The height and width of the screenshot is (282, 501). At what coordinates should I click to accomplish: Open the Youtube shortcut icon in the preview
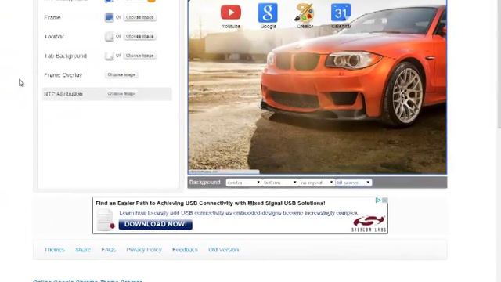pos(231,13)
